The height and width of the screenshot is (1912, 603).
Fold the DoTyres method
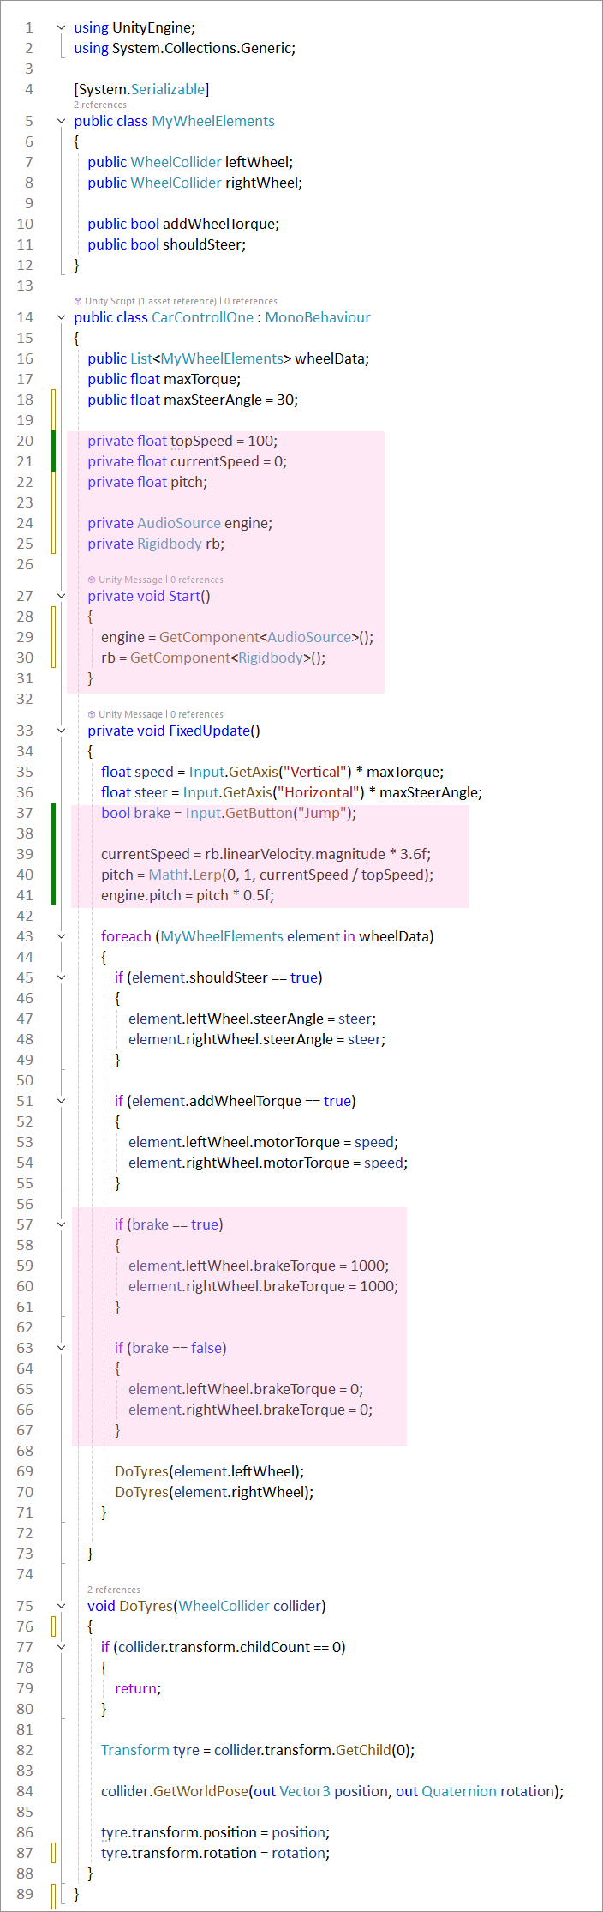(61, 1606)
